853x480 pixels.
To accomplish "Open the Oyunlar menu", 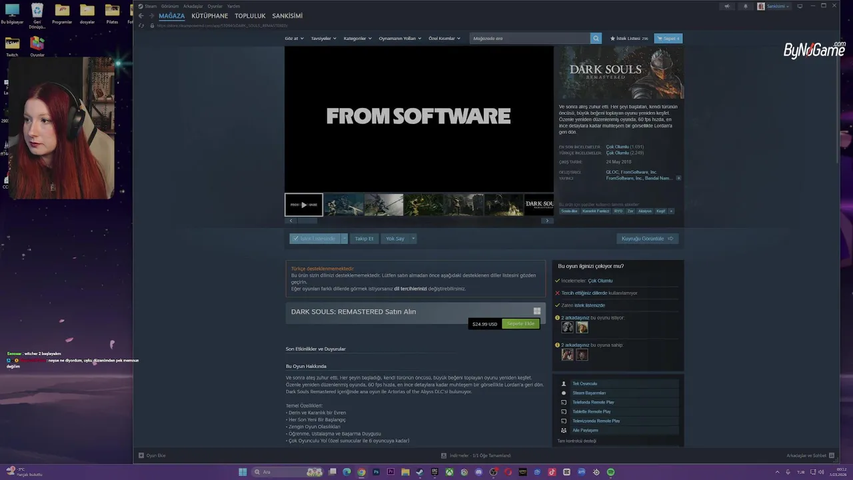I will [215, 6].
